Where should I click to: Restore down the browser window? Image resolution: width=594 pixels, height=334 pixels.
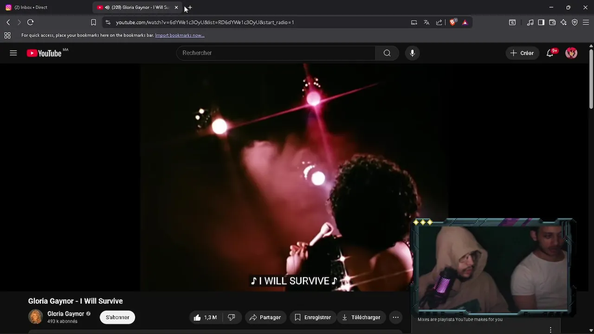coord(568,7)
